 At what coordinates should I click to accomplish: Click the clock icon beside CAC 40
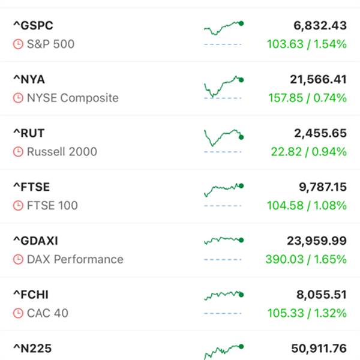click(19, 314)
